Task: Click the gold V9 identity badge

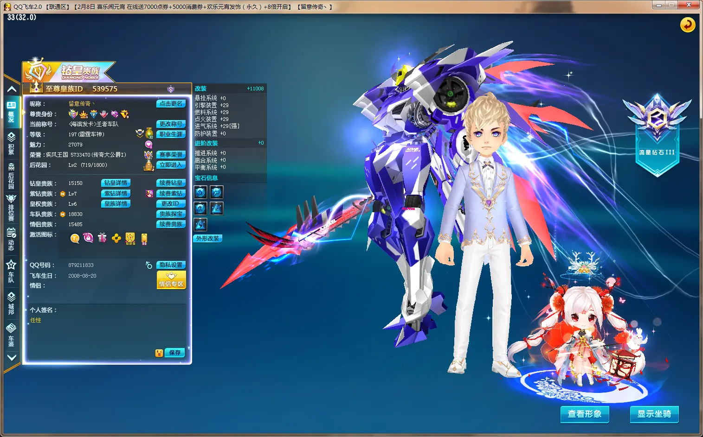Action: 125,114
